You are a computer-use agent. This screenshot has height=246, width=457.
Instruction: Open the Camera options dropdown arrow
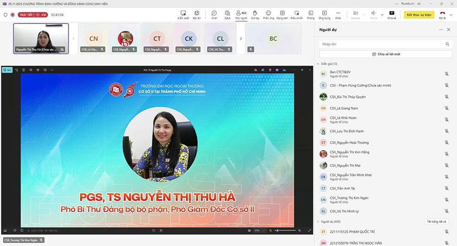click(x=364, y=15)
